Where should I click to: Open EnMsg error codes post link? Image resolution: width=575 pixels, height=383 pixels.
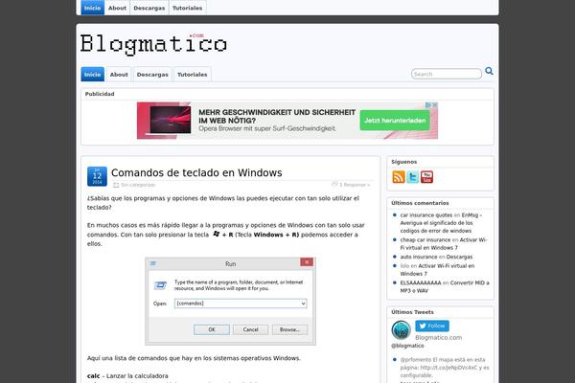(441, 223)
